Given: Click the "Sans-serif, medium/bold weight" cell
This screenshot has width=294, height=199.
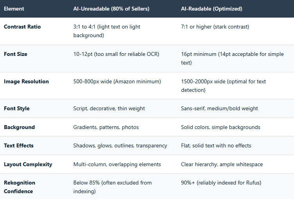Looking at the screenshot, I should click(x=219, y=108).
